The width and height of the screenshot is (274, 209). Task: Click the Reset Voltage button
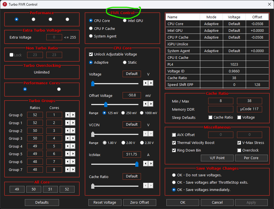tap(105, 202)
